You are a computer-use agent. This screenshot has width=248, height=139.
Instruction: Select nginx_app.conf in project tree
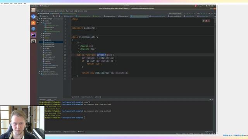(50, 57)
